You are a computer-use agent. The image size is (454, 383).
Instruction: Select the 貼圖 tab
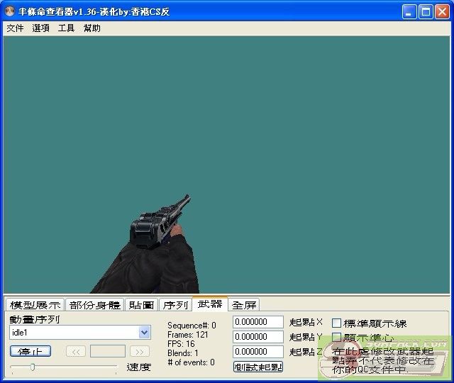(x=141, y=305)
